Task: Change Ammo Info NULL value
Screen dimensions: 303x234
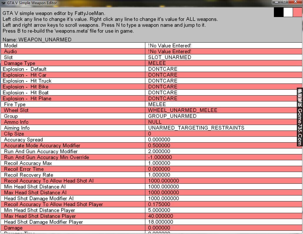Action: pos(155,122)
